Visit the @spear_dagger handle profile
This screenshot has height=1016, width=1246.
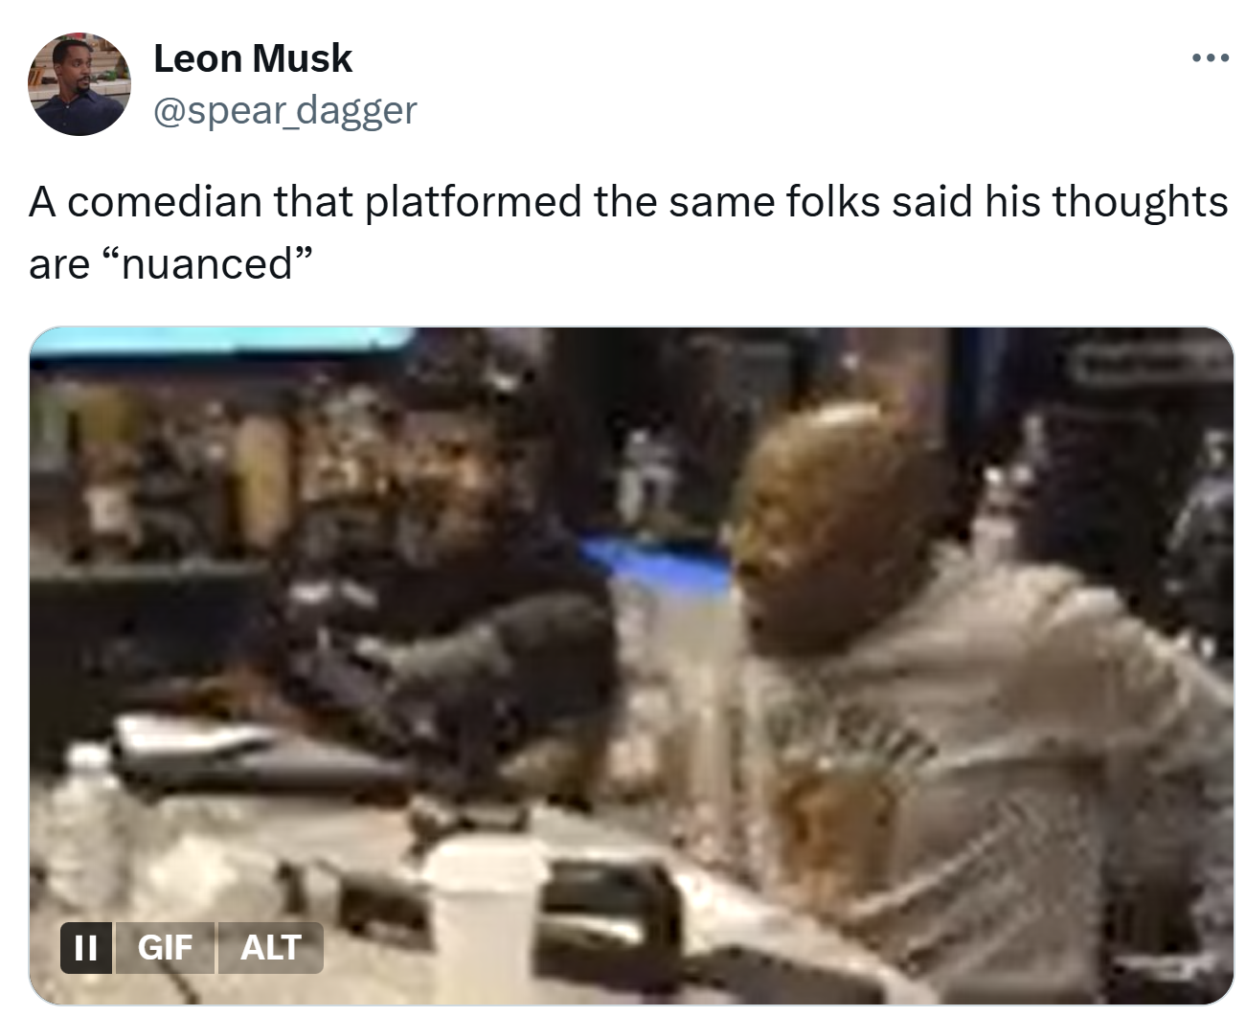pos(285,110)
